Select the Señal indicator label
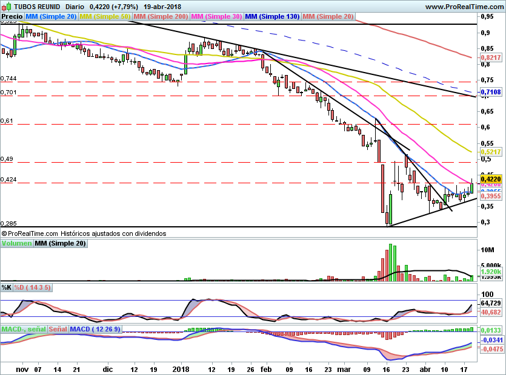506x375 pixels. [x=58, y=330]
